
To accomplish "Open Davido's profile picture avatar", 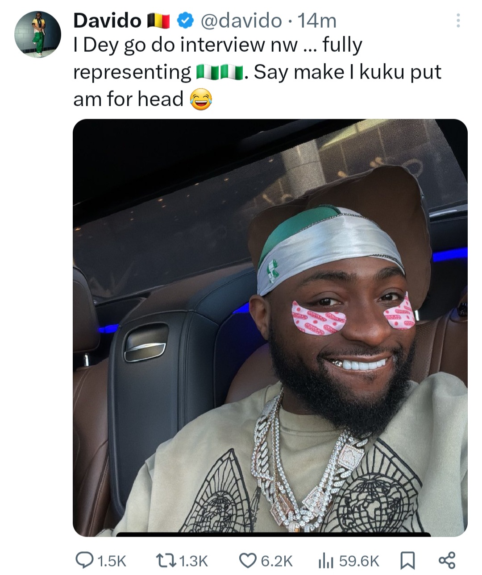I will tap(37, 34).
